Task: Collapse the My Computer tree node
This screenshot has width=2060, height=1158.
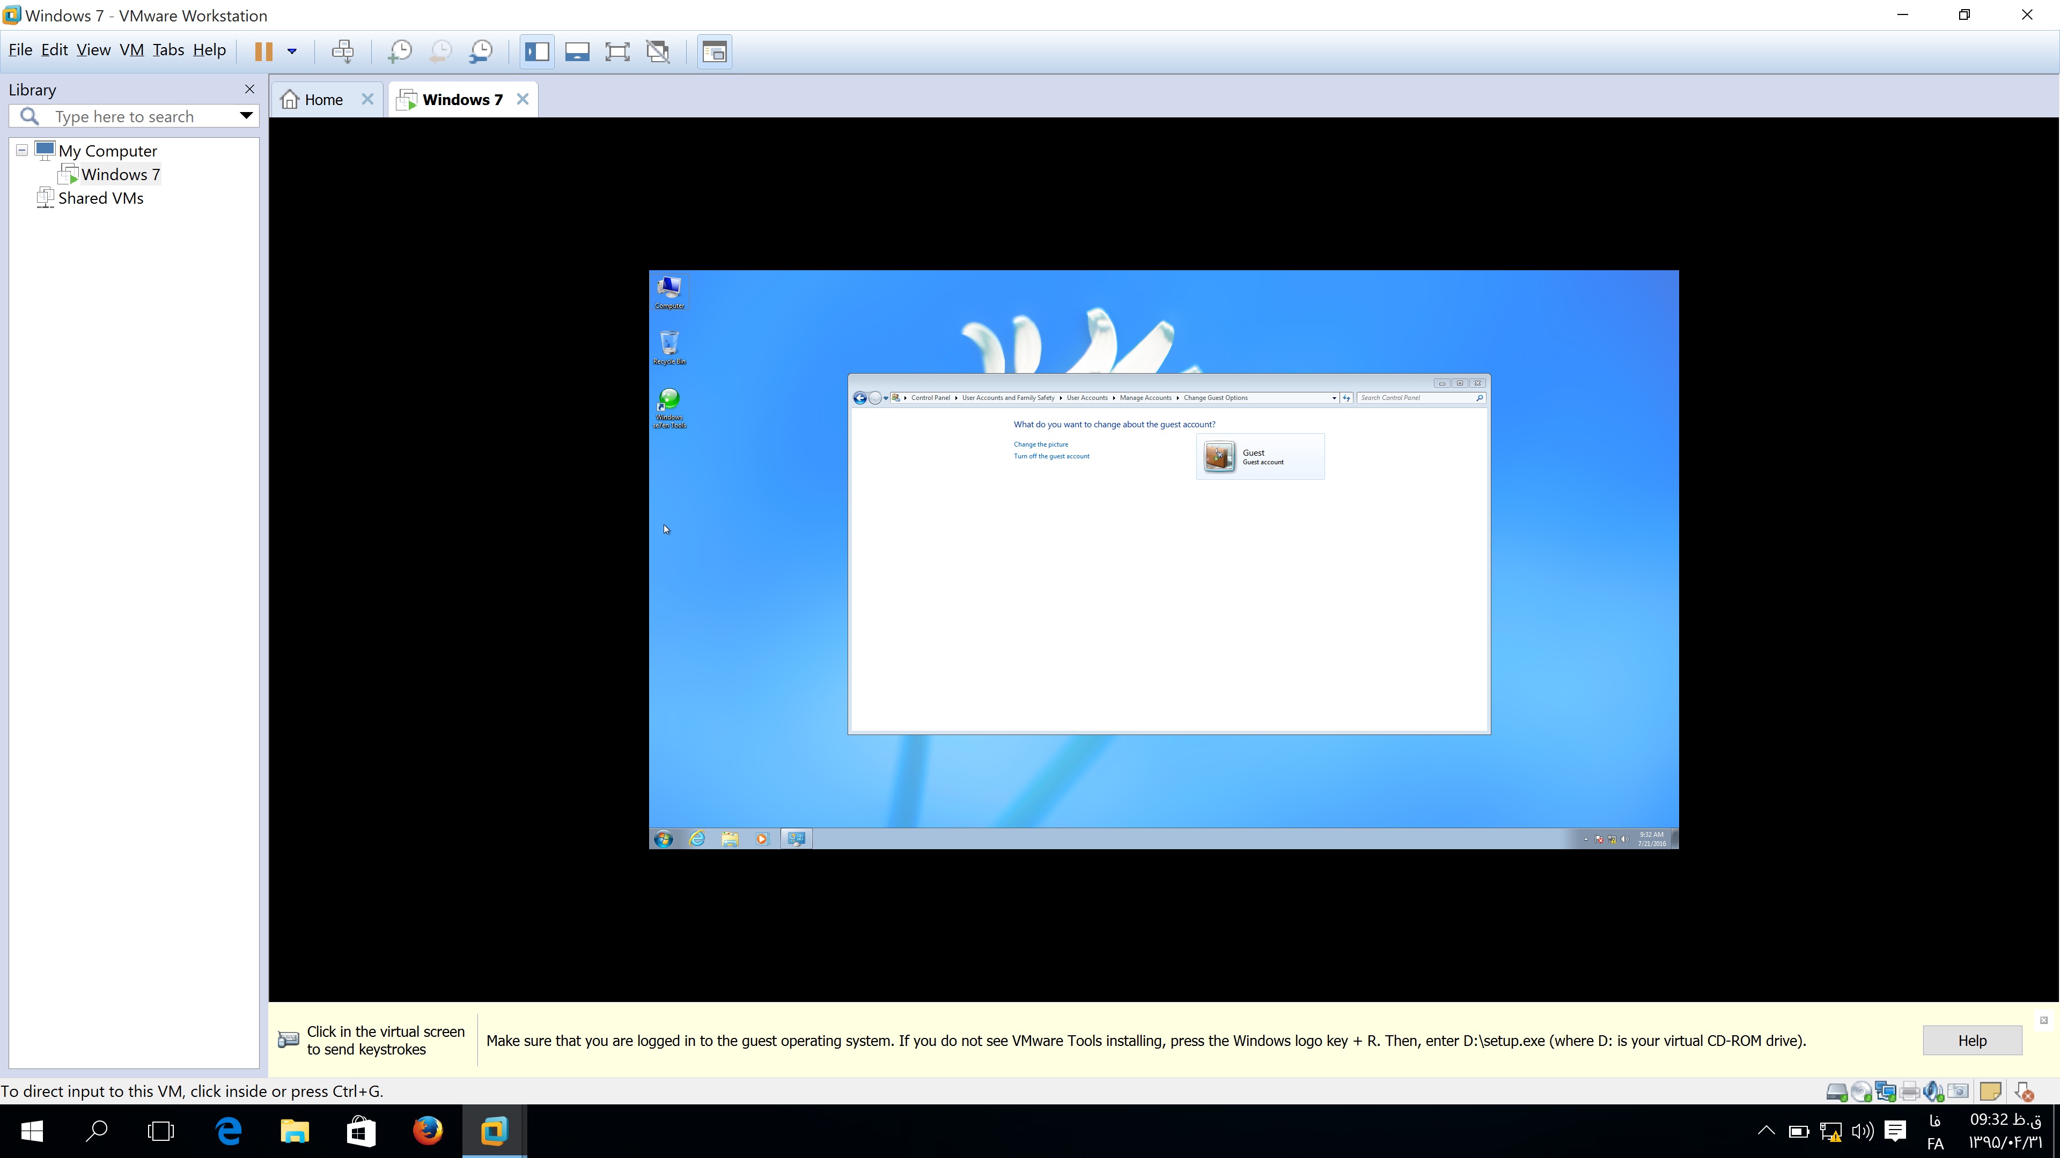Action: pos(23,150)
